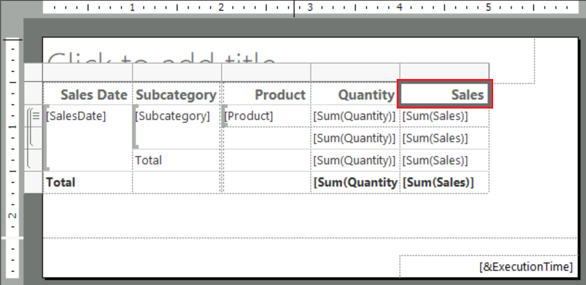
Task: Click the row handle for the header row
Action: pyautogui.click(x=33, y=94)
